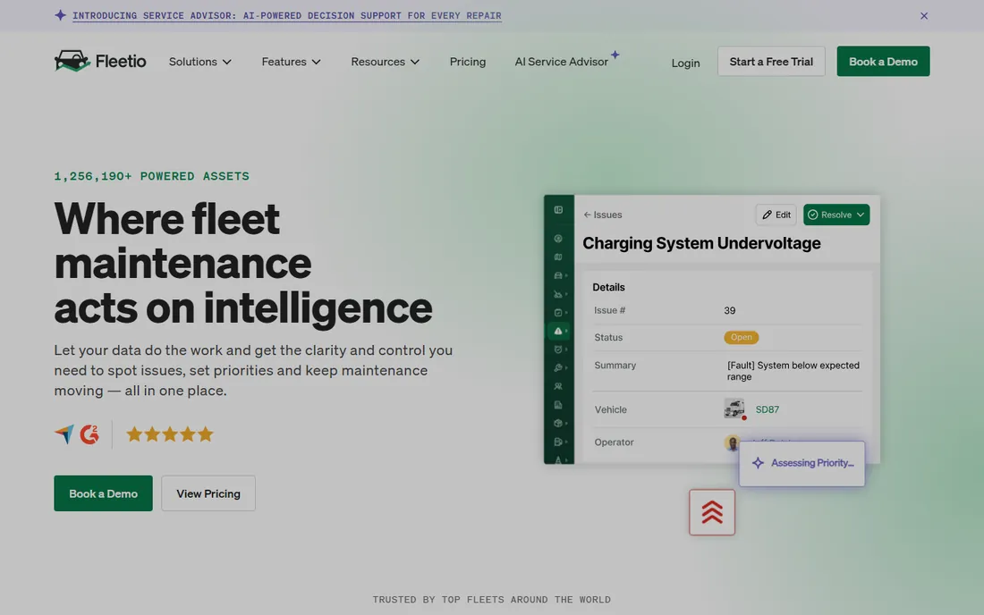This screenshot has width=984, height=615.
Task: Open the equipment icon in sidebar
Action: coord(558,294)
